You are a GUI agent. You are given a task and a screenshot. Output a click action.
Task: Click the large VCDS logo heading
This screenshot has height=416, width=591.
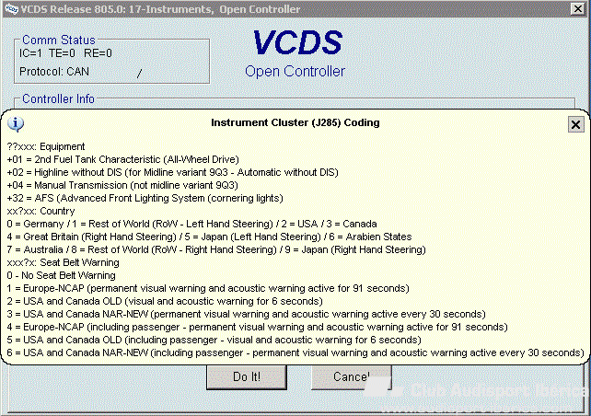(295, 42)
